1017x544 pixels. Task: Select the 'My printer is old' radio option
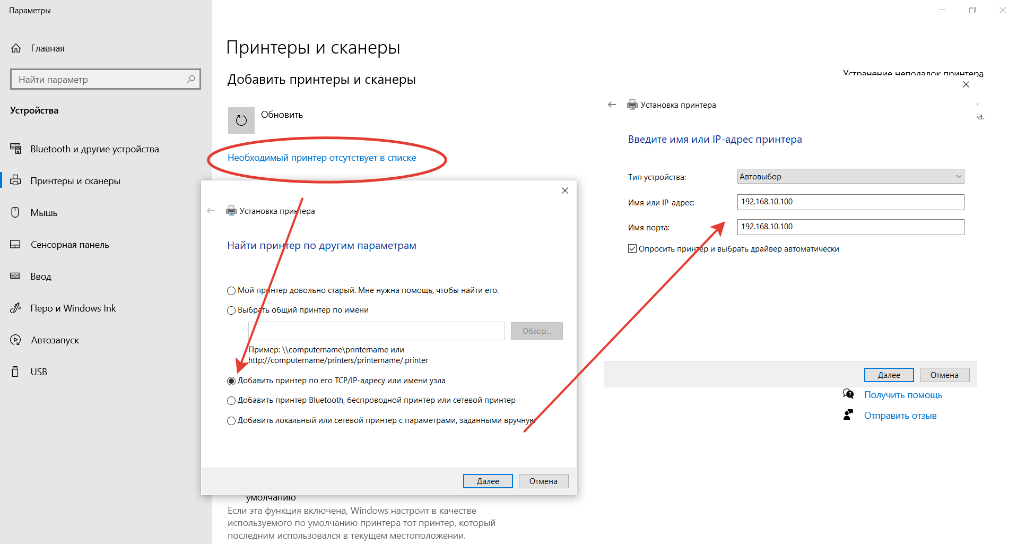(x=231, y=291)
